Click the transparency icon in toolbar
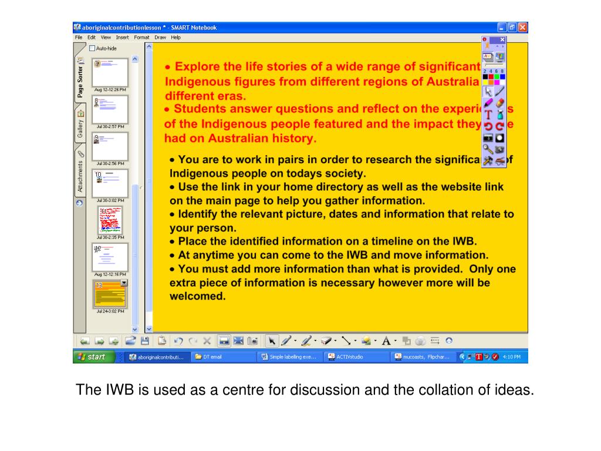This screenshot has height=451, width=601. pos(420,341)
